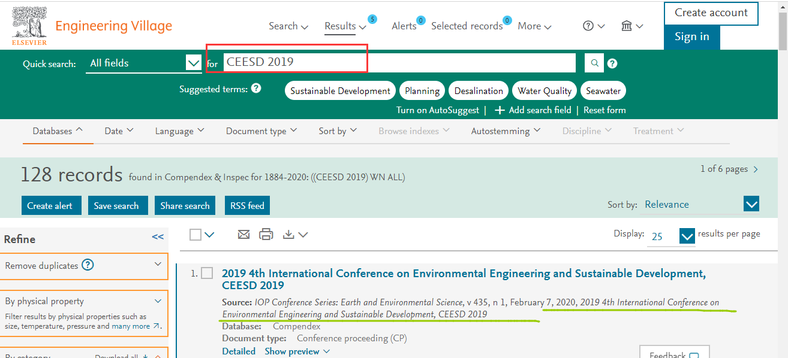Open search help question mark icon
Image resolution: width=788 pixels, height=358 pixels.
click(612, 63)
